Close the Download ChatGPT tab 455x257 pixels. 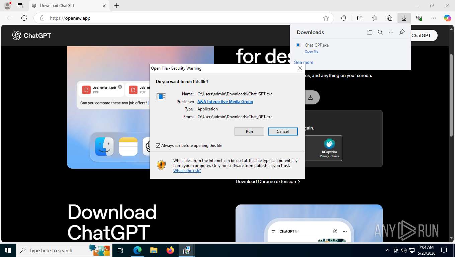(104, 6)
